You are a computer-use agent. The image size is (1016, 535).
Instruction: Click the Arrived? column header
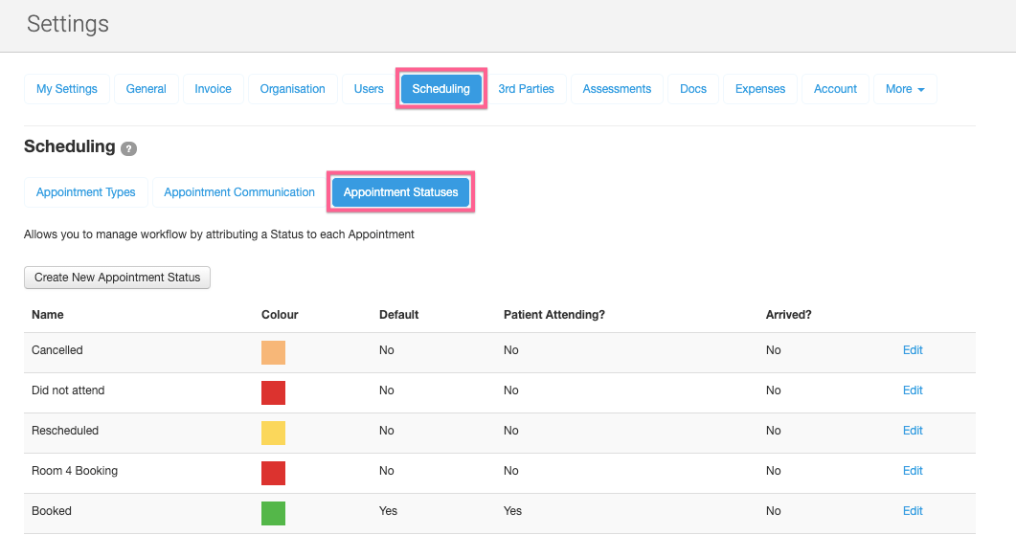788,314
